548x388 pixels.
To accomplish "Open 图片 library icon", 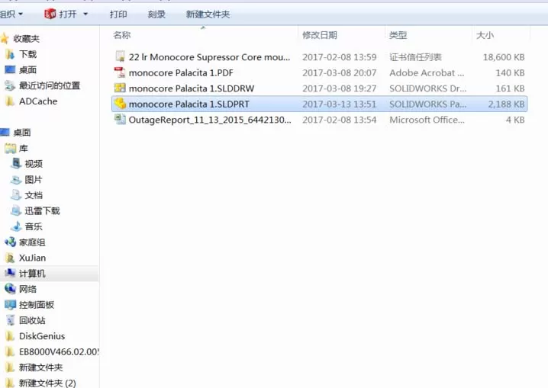I will pyautogui.click(x=17, y=179).
